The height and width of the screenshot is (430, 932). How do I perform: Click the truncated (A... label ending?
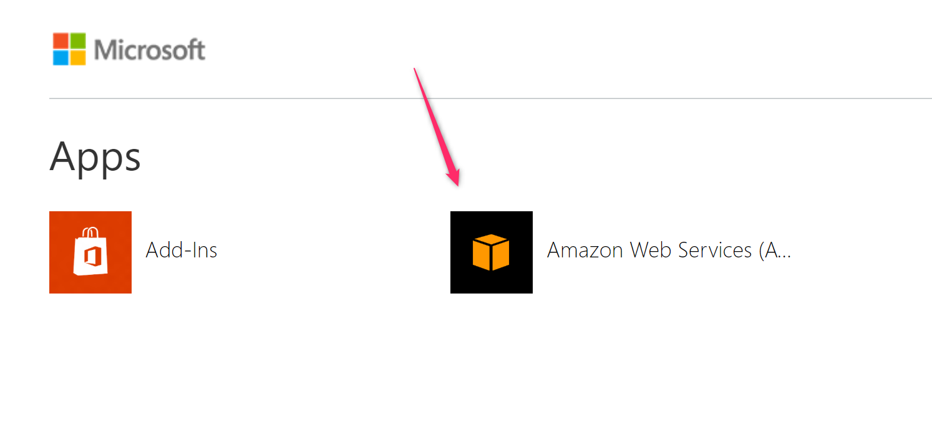[x=775, y=251]
